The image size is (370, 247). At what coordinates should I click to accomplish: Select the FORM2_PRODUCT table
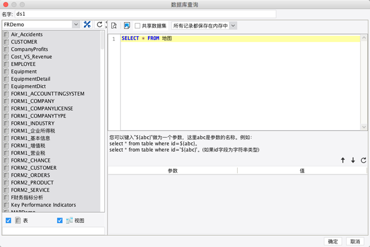tap(32, 183)
